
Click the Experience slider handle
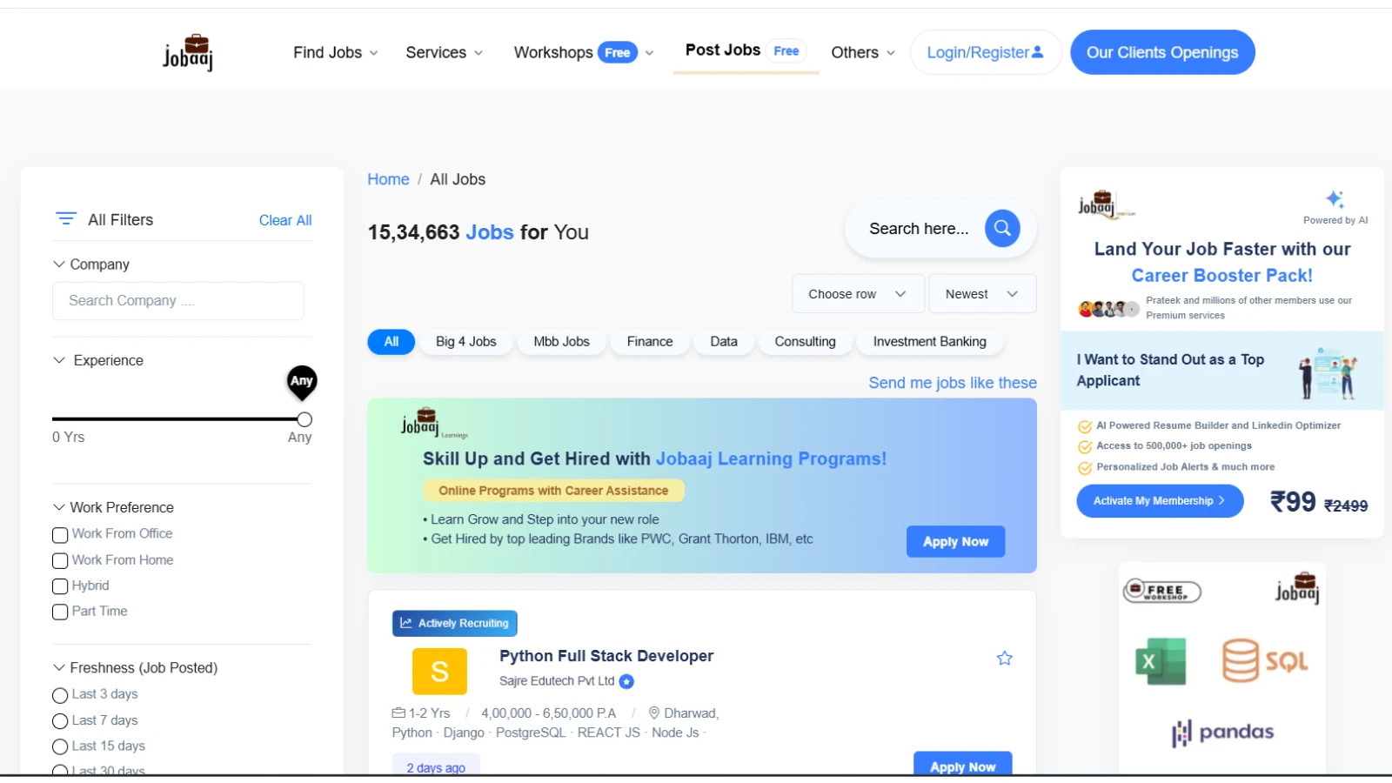pos(304,419)
